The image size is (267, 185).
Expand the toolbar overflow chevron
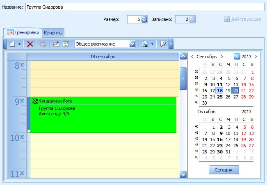[x=171, y=44]
